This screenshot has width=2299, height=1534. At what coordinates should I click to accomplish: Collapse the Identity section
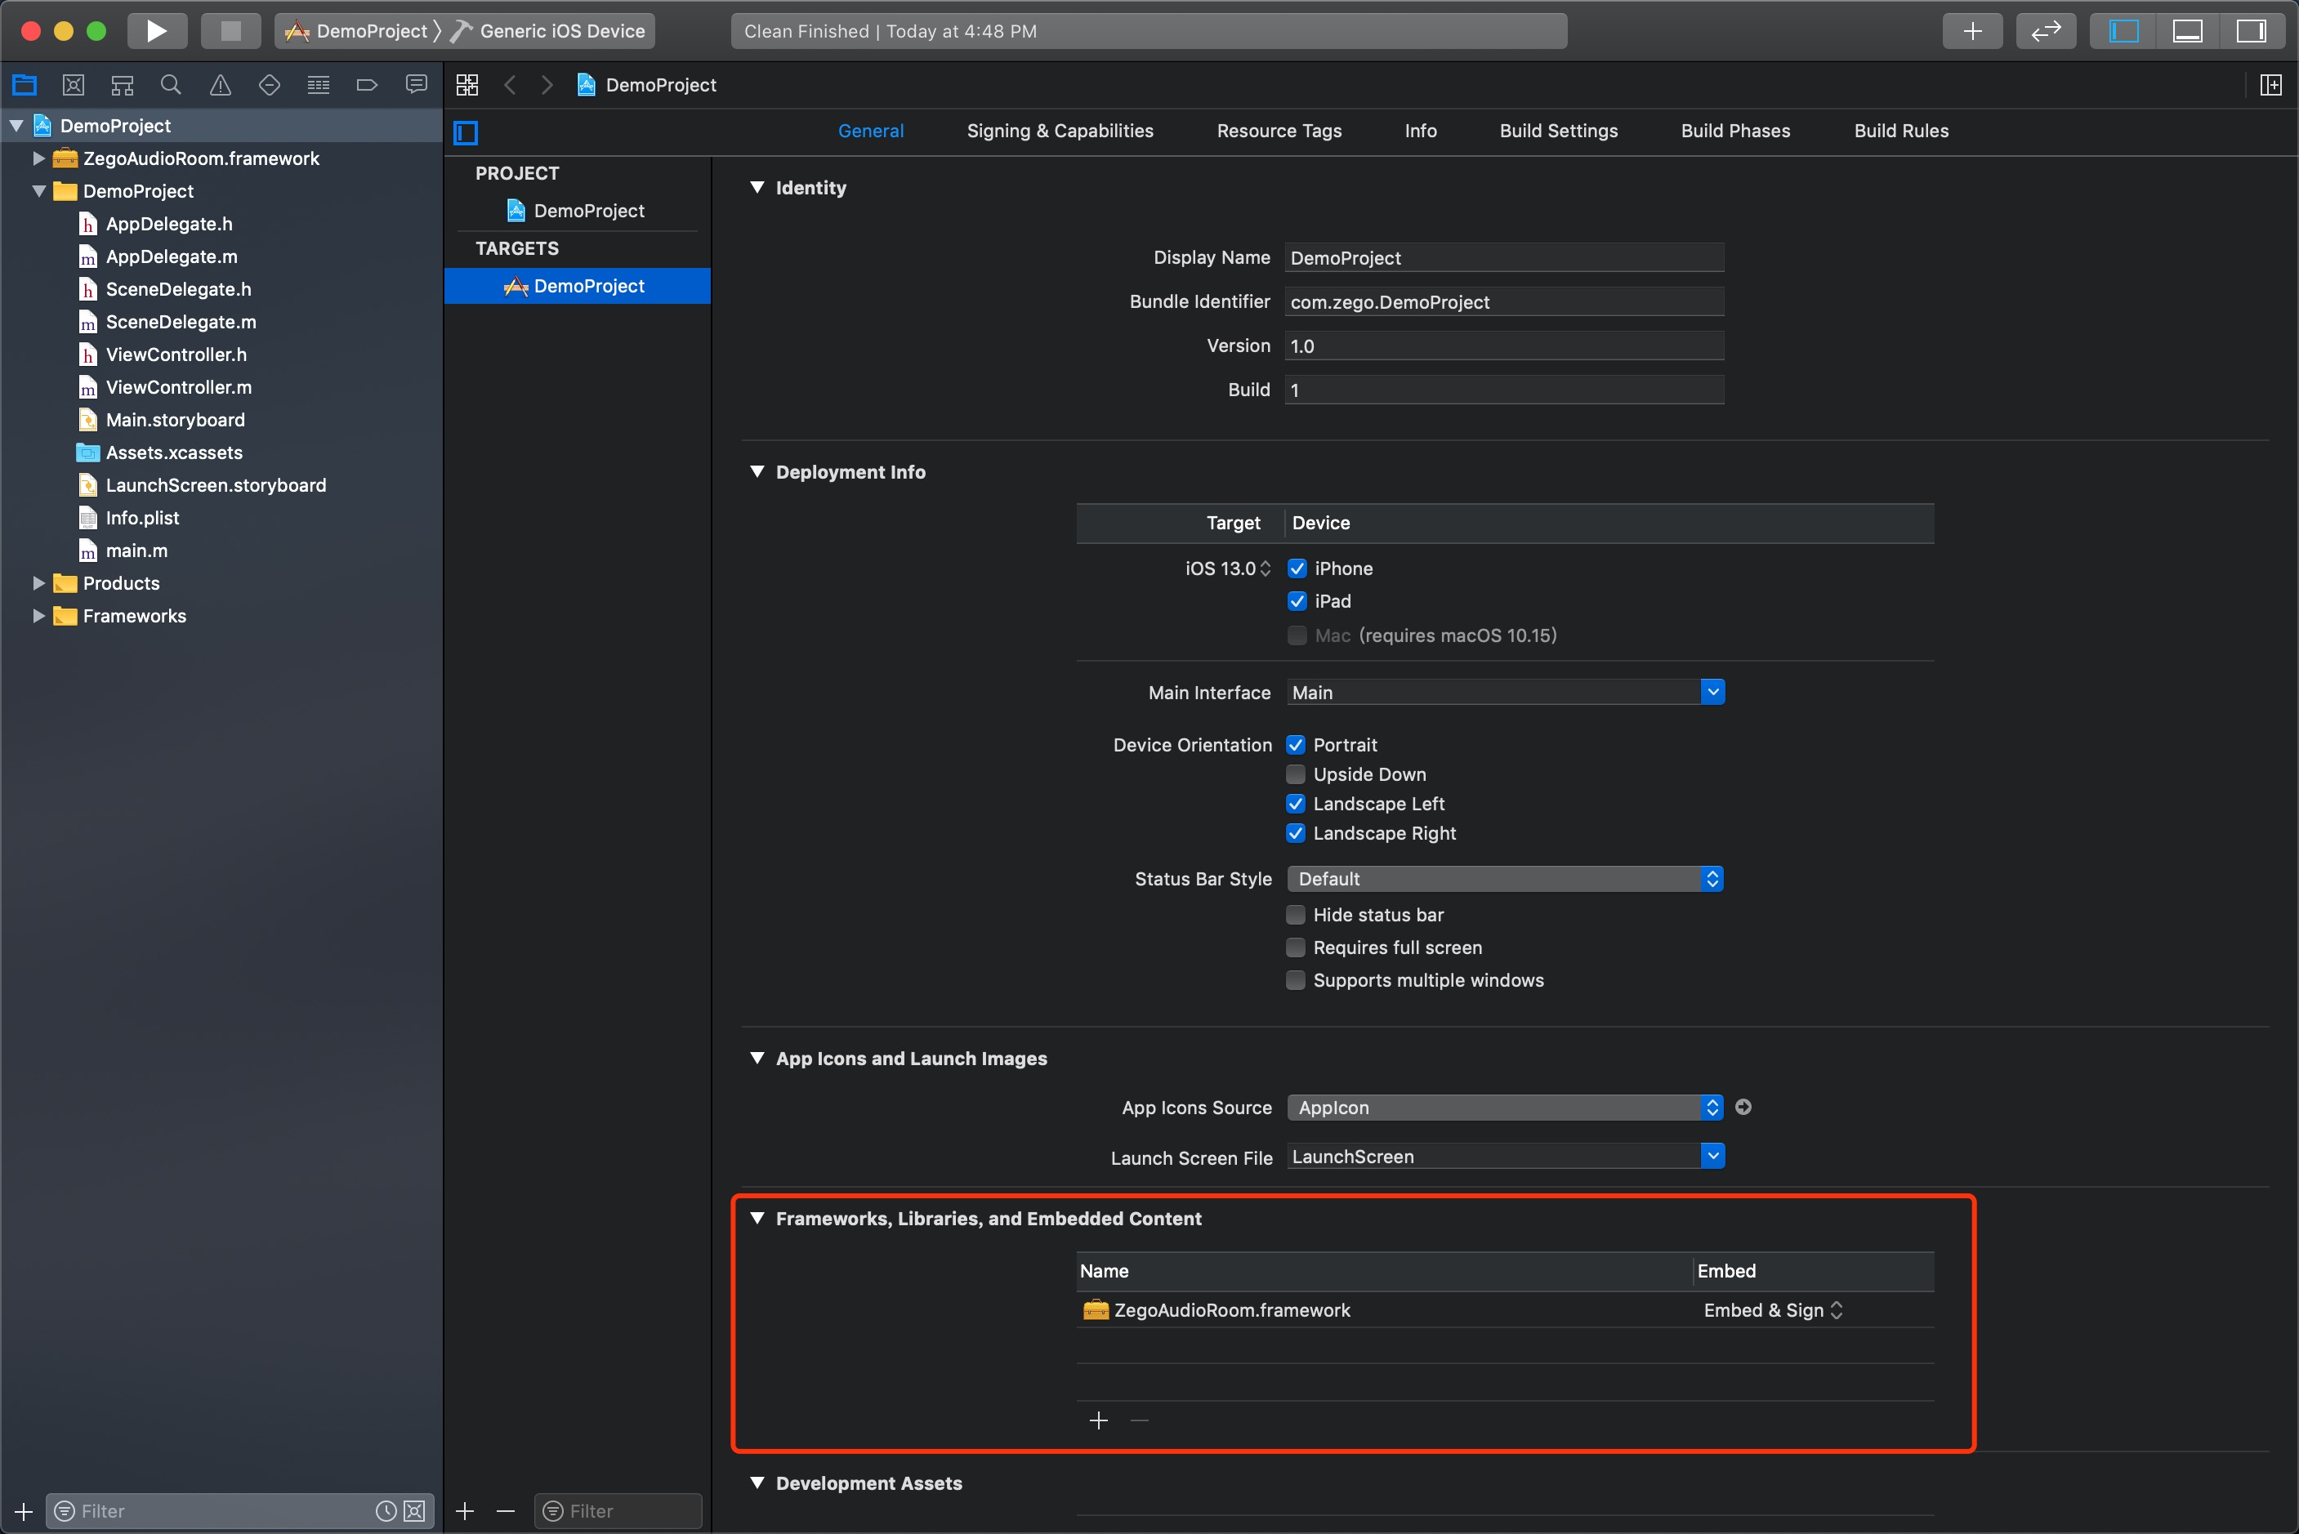tap(757, 187)
